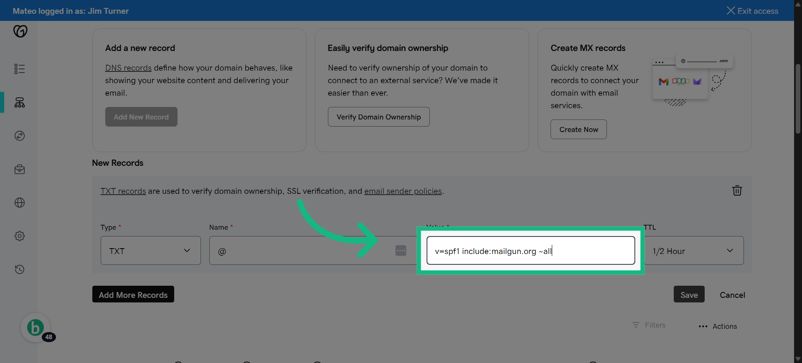The width and height of the screenshot is (802, 363).
Task: Expand the Type TXT dropdown
Action: pos(150,251)
